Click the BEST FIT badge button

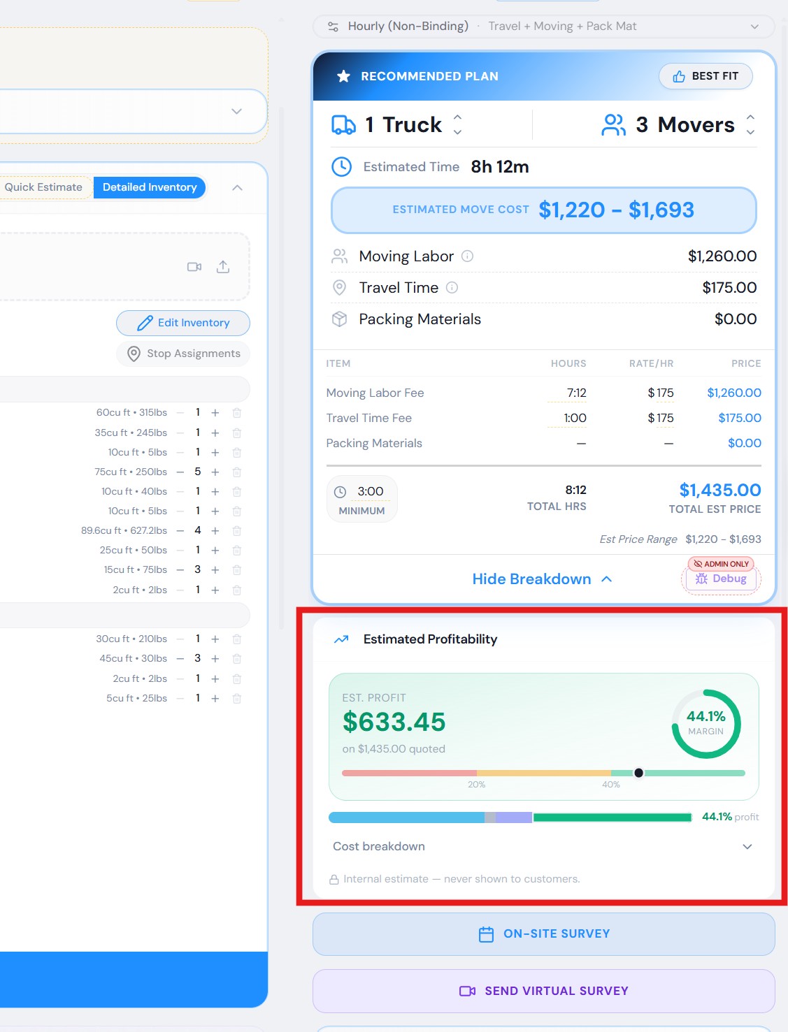[x=705, y=76]
